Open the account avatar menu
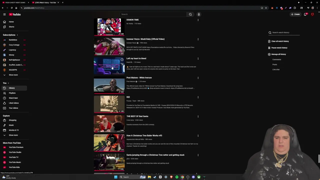320x180 pixels. 312,14
